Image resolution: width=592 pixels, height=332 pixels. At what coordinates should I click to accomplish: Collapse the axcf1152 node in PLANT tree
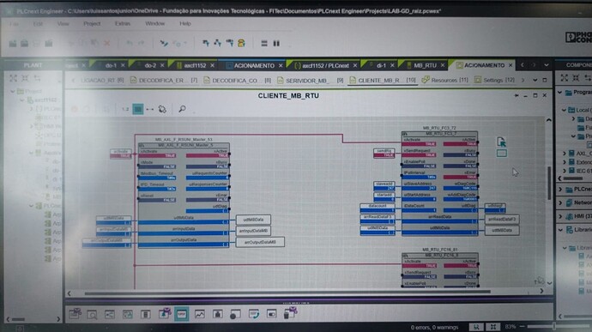click(x=22, y=100)
